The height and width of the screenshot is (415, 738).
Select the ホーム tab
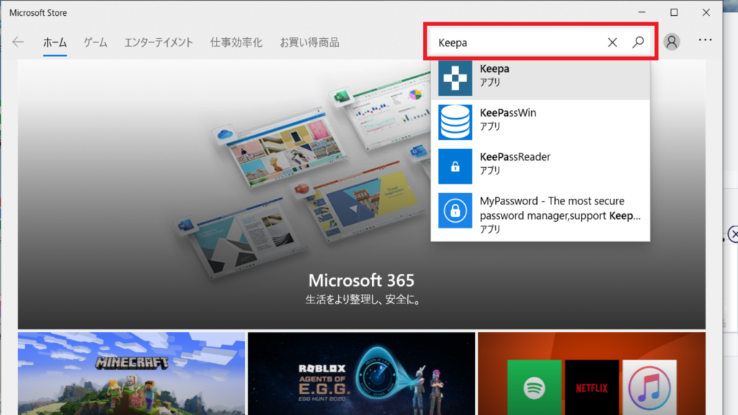tap(55, 43)
